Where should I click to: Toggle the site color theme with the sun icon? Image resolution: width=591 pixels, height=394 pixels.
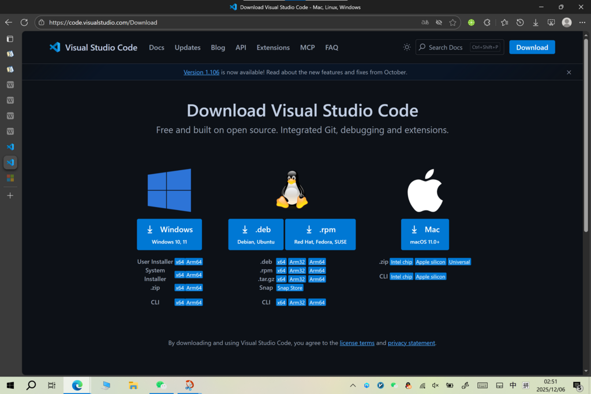406,47
